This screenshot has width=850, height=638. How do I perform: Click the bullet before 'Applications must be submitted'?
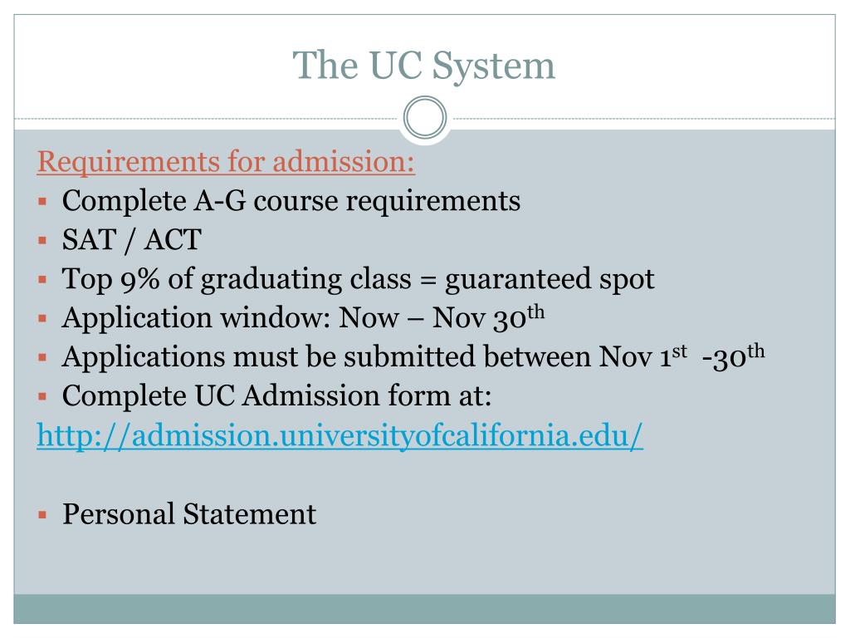point(43,357)
